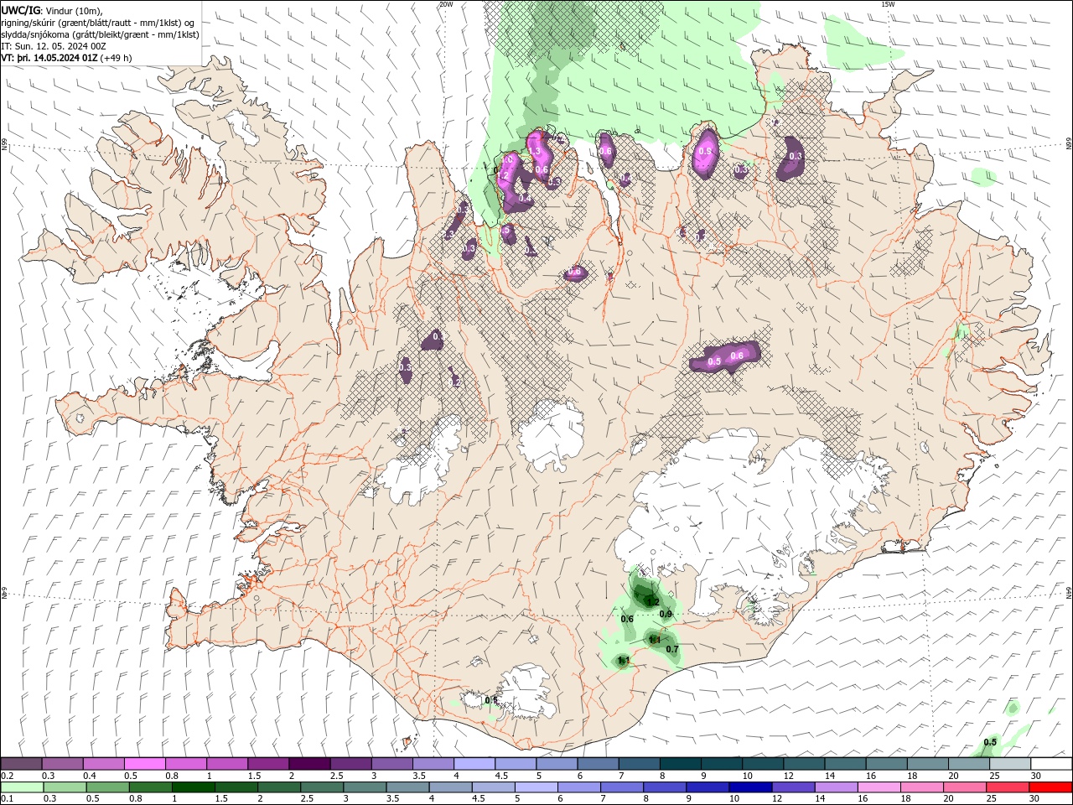The width and height of the screenshot is (1073, 805).
Task: Click the pale green 0.1 swatch in lower legend
Action: [21, 787]
